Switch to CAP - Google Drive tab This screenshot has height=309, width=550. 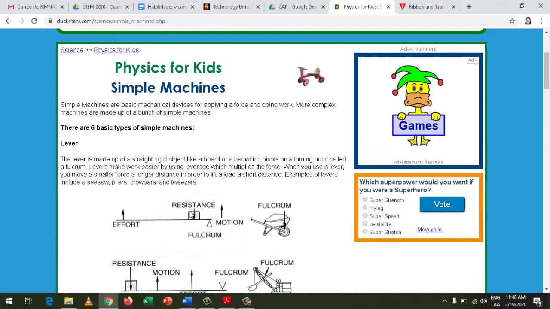coord(296,7)
